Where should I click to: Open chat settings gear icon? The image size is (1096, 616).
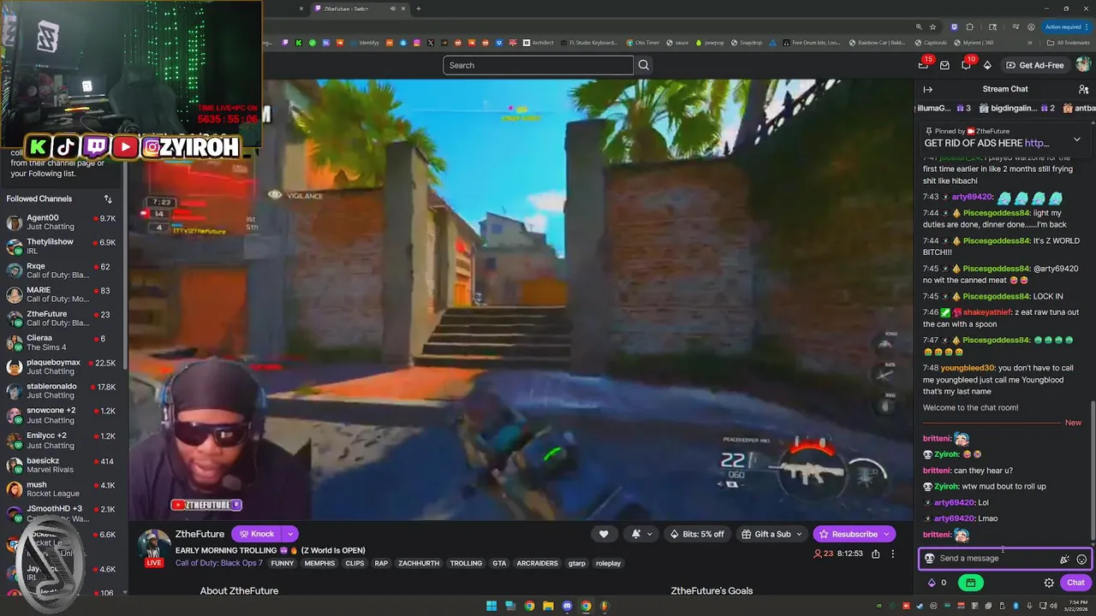pos(1049,583)
